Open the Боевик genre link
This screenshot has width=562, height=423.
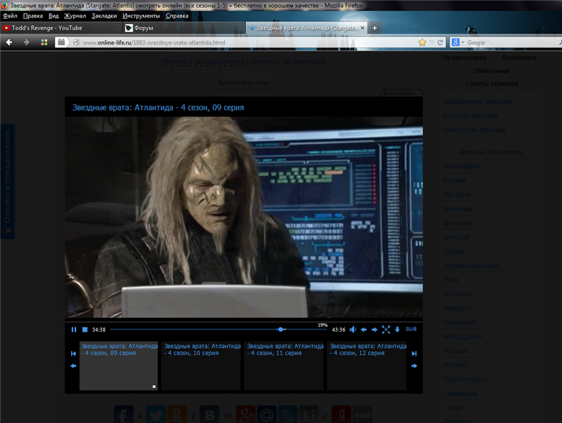(x=455, y=180)
